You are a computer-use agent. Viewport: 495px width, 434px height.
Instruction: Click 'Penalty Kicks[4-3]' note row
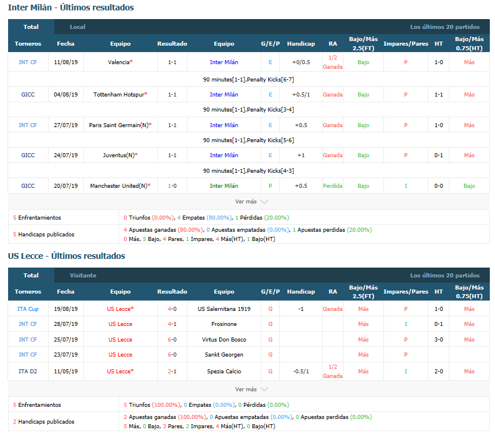click(249, 170)
